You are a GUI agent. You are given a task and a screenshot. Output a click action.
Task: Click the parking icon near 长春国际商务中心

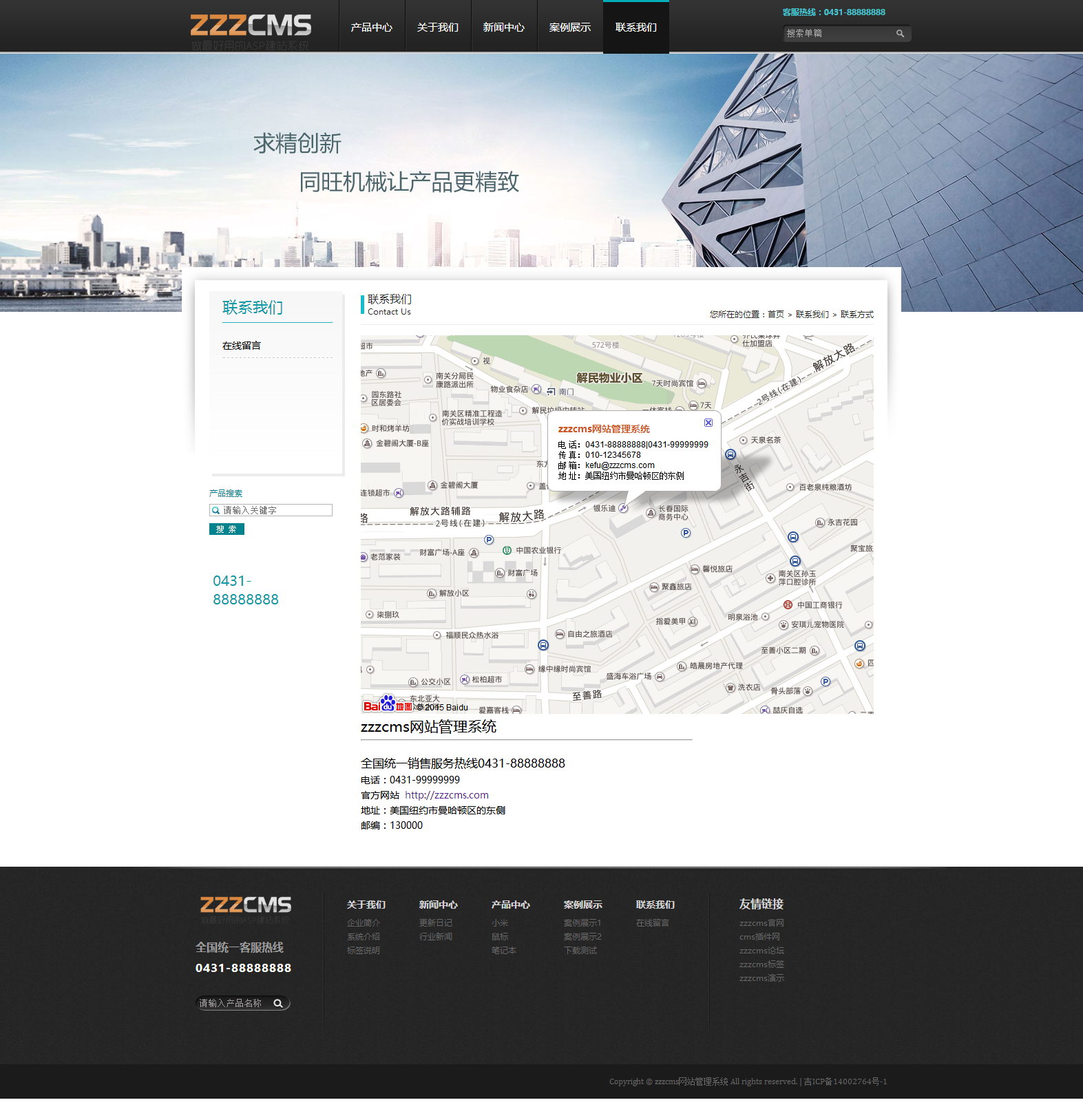[x=685, y=533]
